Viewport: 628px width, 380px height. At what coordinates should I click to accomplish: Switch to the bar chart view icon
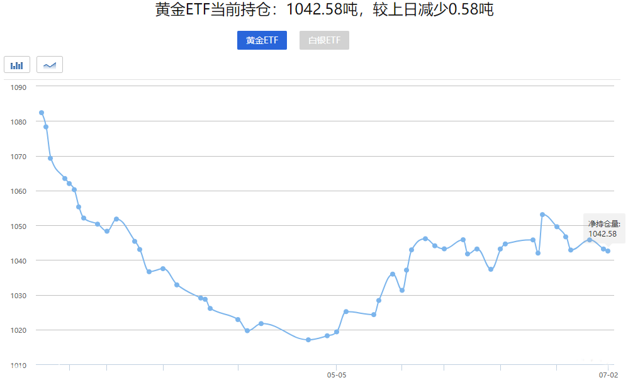pos(17,65)
